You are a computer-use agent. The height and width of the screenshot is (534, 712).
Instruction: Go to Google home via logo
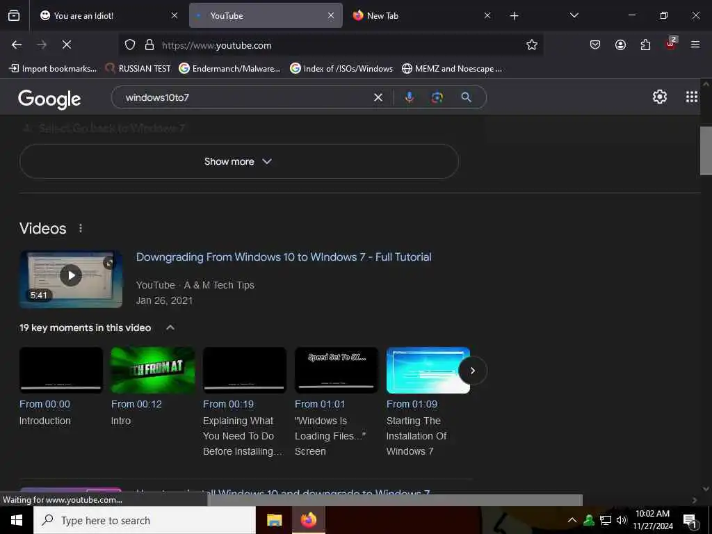pyautogui.click(x=49, y=99)
